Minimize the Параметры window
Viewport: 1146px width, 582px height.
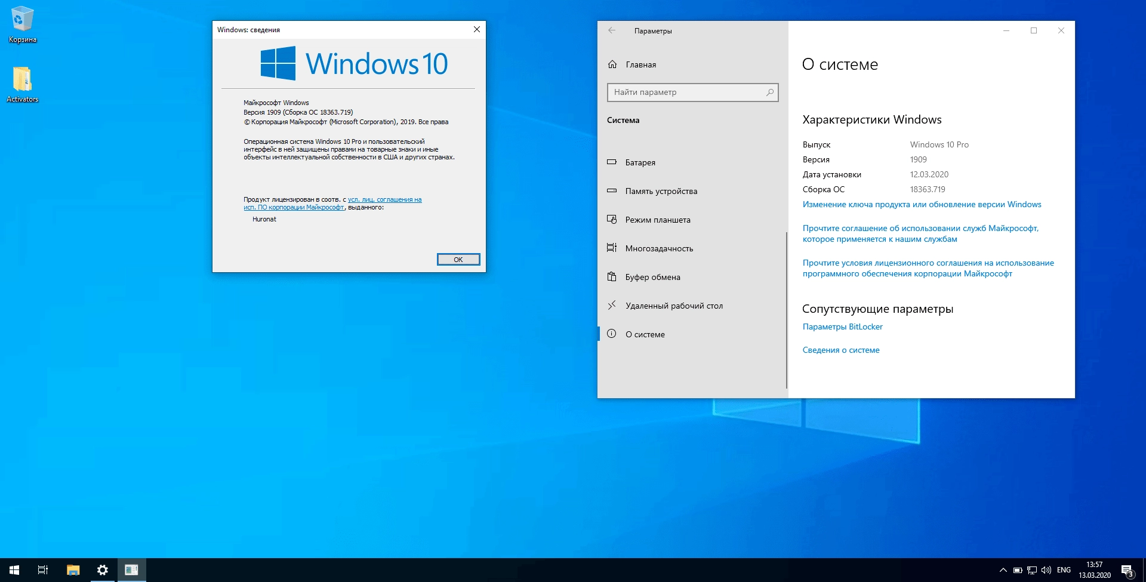(1006, 30)
